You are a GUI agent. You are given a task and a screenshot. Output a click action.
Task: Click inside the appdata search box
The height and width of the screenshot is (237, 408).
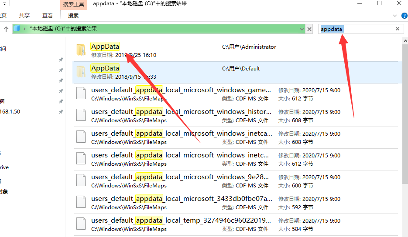[367, 29]
